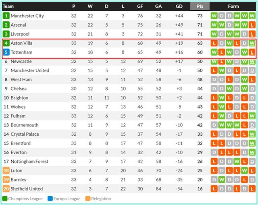The width and height of the screenshot is (258, 205).
Task: Click the Form column header
Action: click(233, 6)
